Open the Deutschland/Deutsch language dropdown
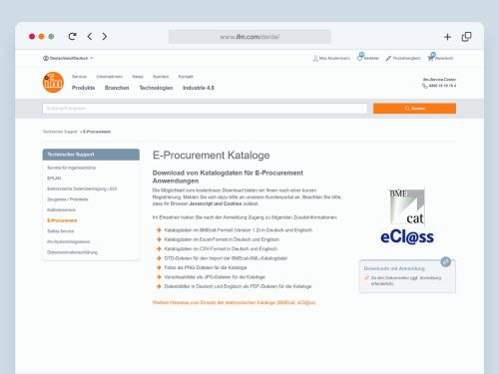The image size is (499, 374). pyautogui.click(x=68, y=58)
